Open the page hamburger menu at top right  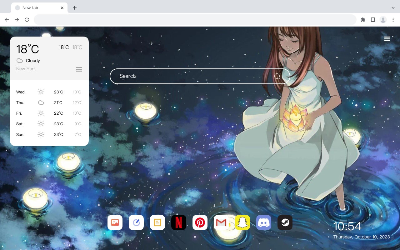[387, 39]
